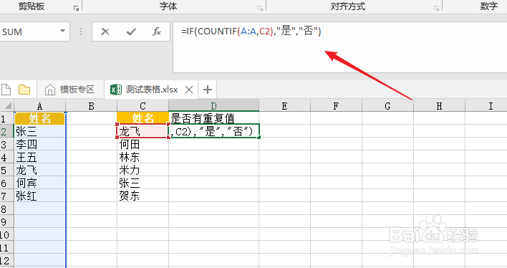This screenshot has height=268, width=507.
Task: Select column F header
Action: click(336, 106)
